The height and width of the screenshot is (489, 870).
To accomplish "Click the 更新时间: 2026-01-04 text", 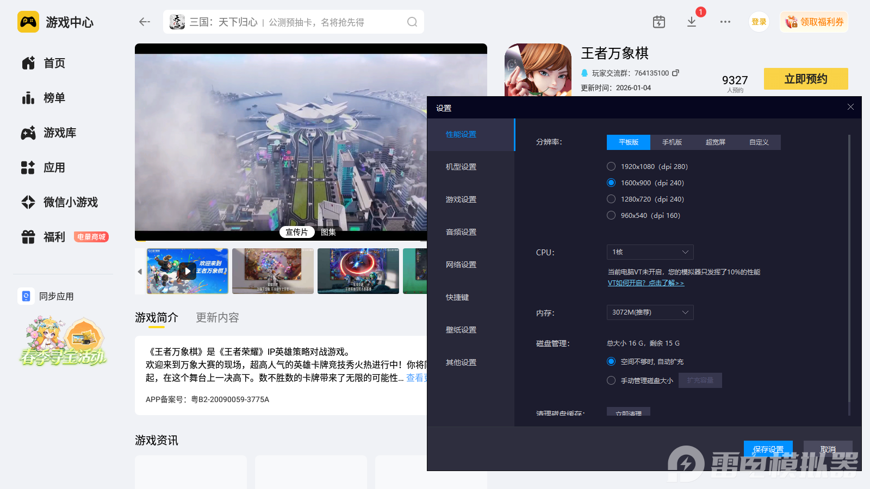I will (x=616, y=87).
